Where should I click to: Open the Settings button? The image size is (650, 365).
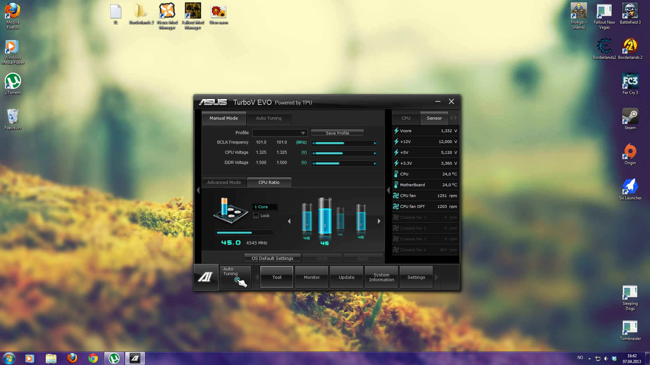[416, 277]
